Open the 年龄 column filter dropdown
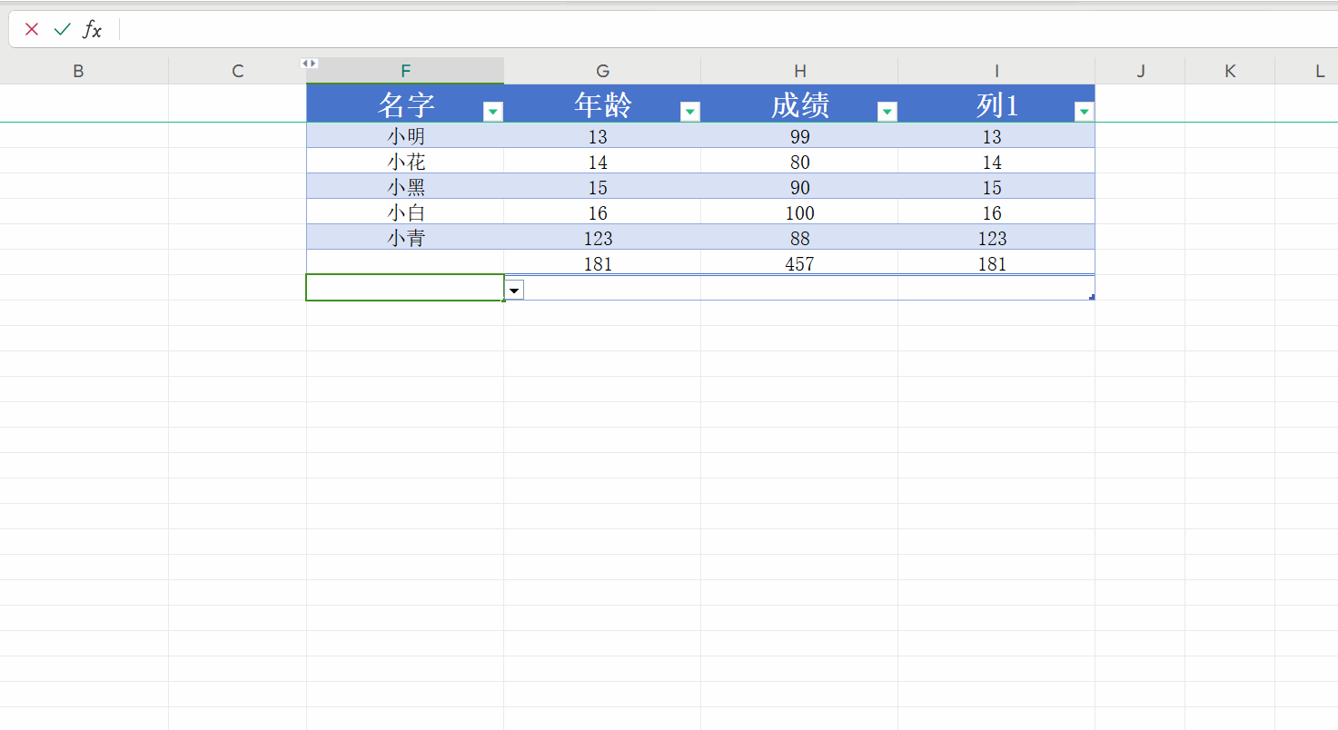This screenshot has width=1338, height=730. (690, 112)
